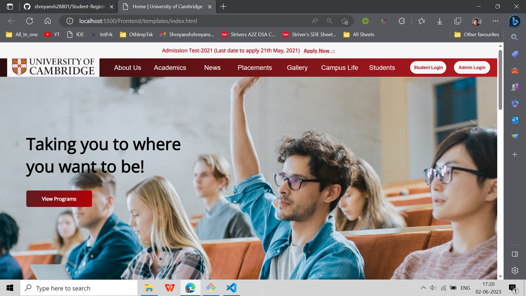Open the browser home page icon

point(48,21)
